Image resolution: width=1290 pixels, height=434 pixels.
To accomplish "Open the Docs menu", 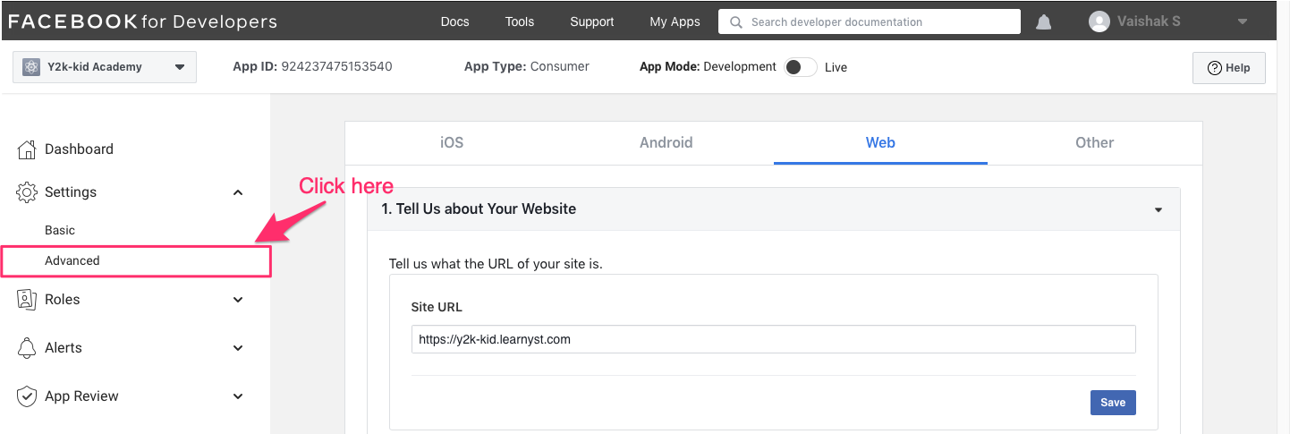I will [x=454, y=21].
